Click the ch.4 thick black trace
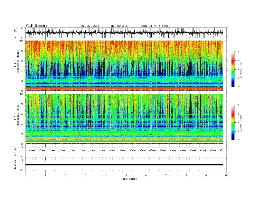This screenshot has width=255, height=197. tap(124, 165)
